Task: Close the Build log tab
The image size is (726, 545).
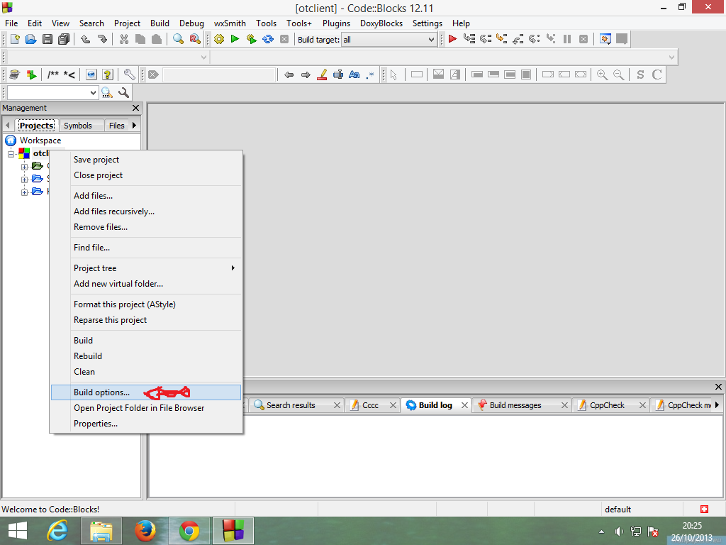Action: (x=464, y=405)
